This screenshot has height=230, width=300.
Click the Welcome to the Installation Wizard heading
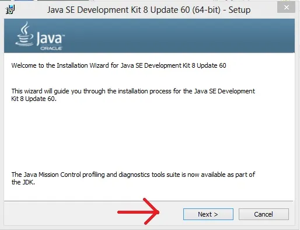click(x=118, y=65)
